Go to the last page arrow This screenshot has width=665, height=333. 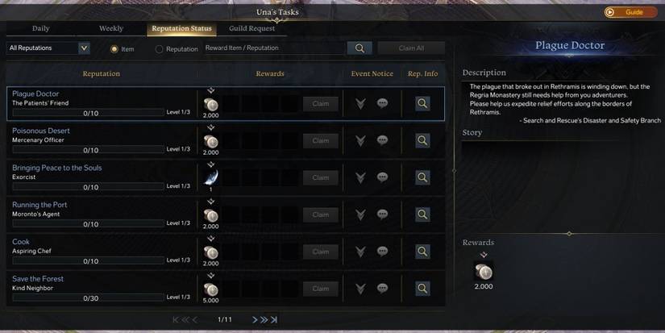click(x=274, y=319)
